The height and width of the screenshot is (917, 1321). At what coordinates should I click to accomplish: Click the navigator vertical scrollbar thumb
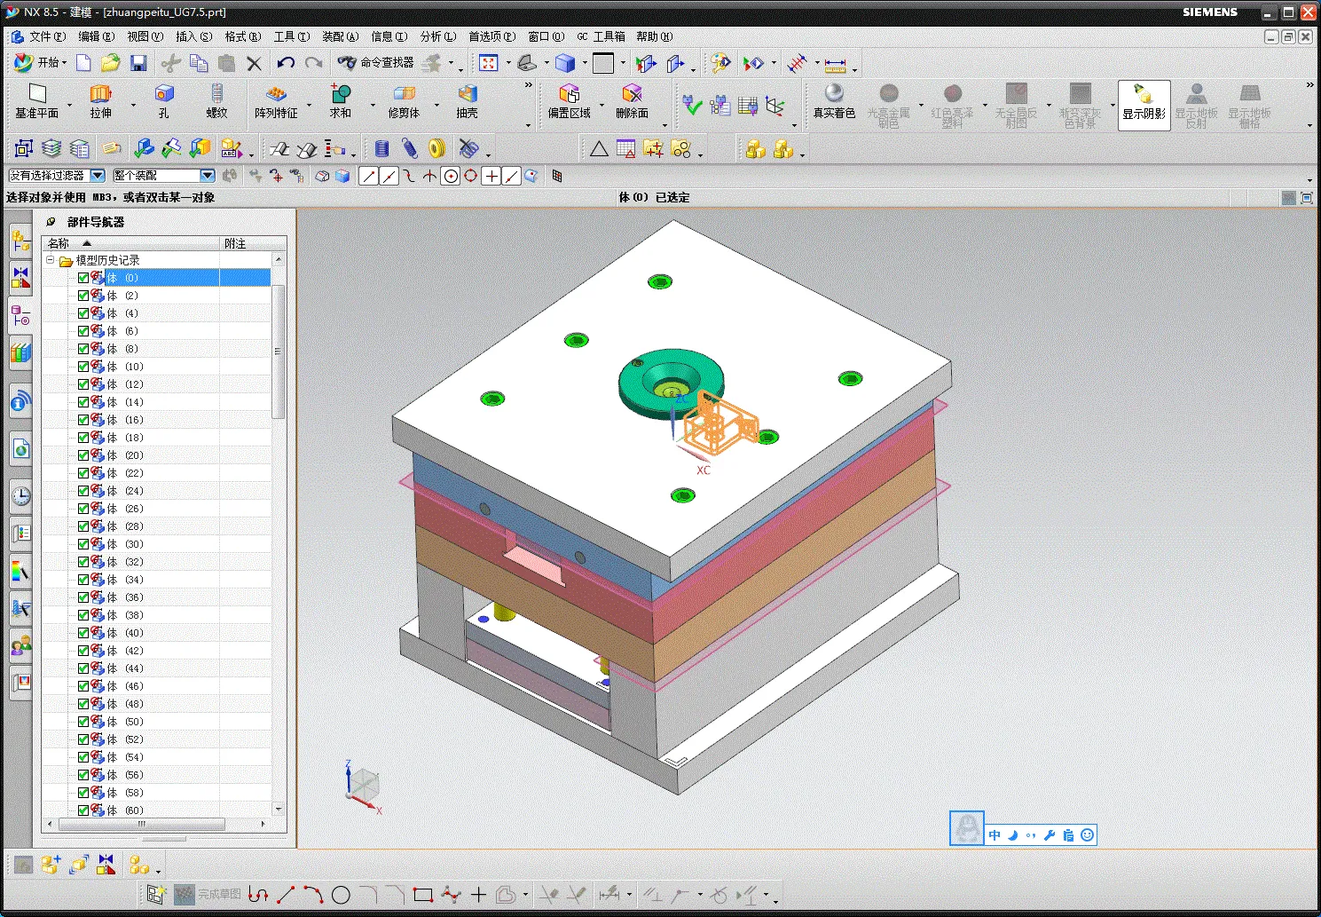[279, 352]
